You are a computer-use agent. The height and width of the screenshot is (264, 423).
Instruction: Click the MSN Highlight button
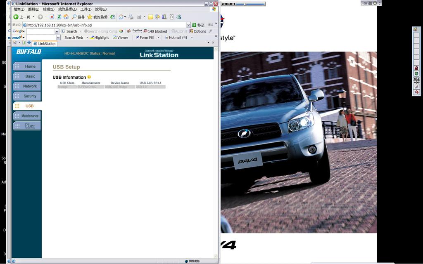pos(100,38)
